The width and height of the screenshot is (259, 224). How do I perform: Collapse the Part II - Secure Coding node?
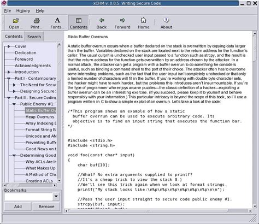tap(9, 98)
